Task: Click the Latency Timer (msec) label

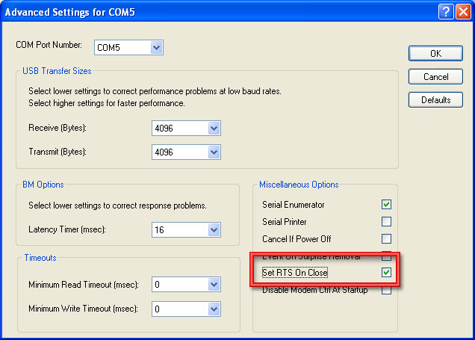Action: (x=67, y=229)
